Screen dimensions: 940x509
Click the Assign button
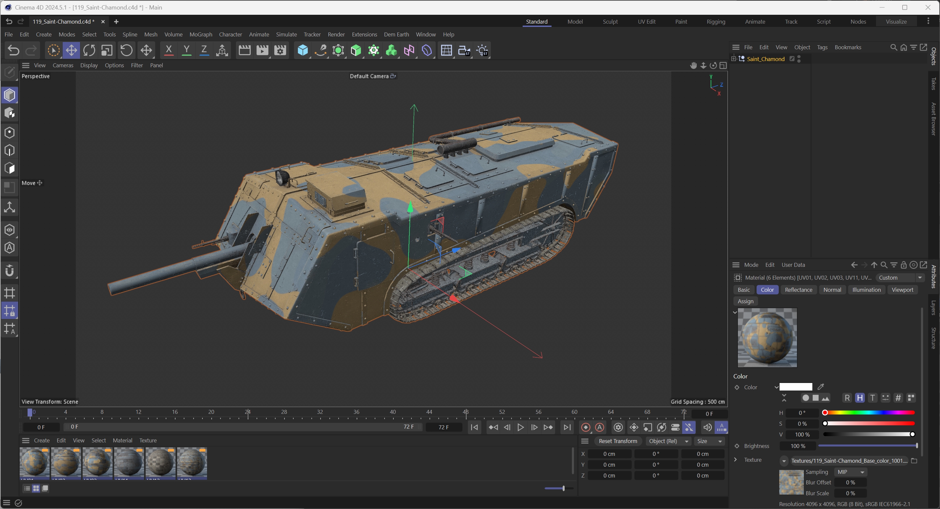(x=745, y=301)
